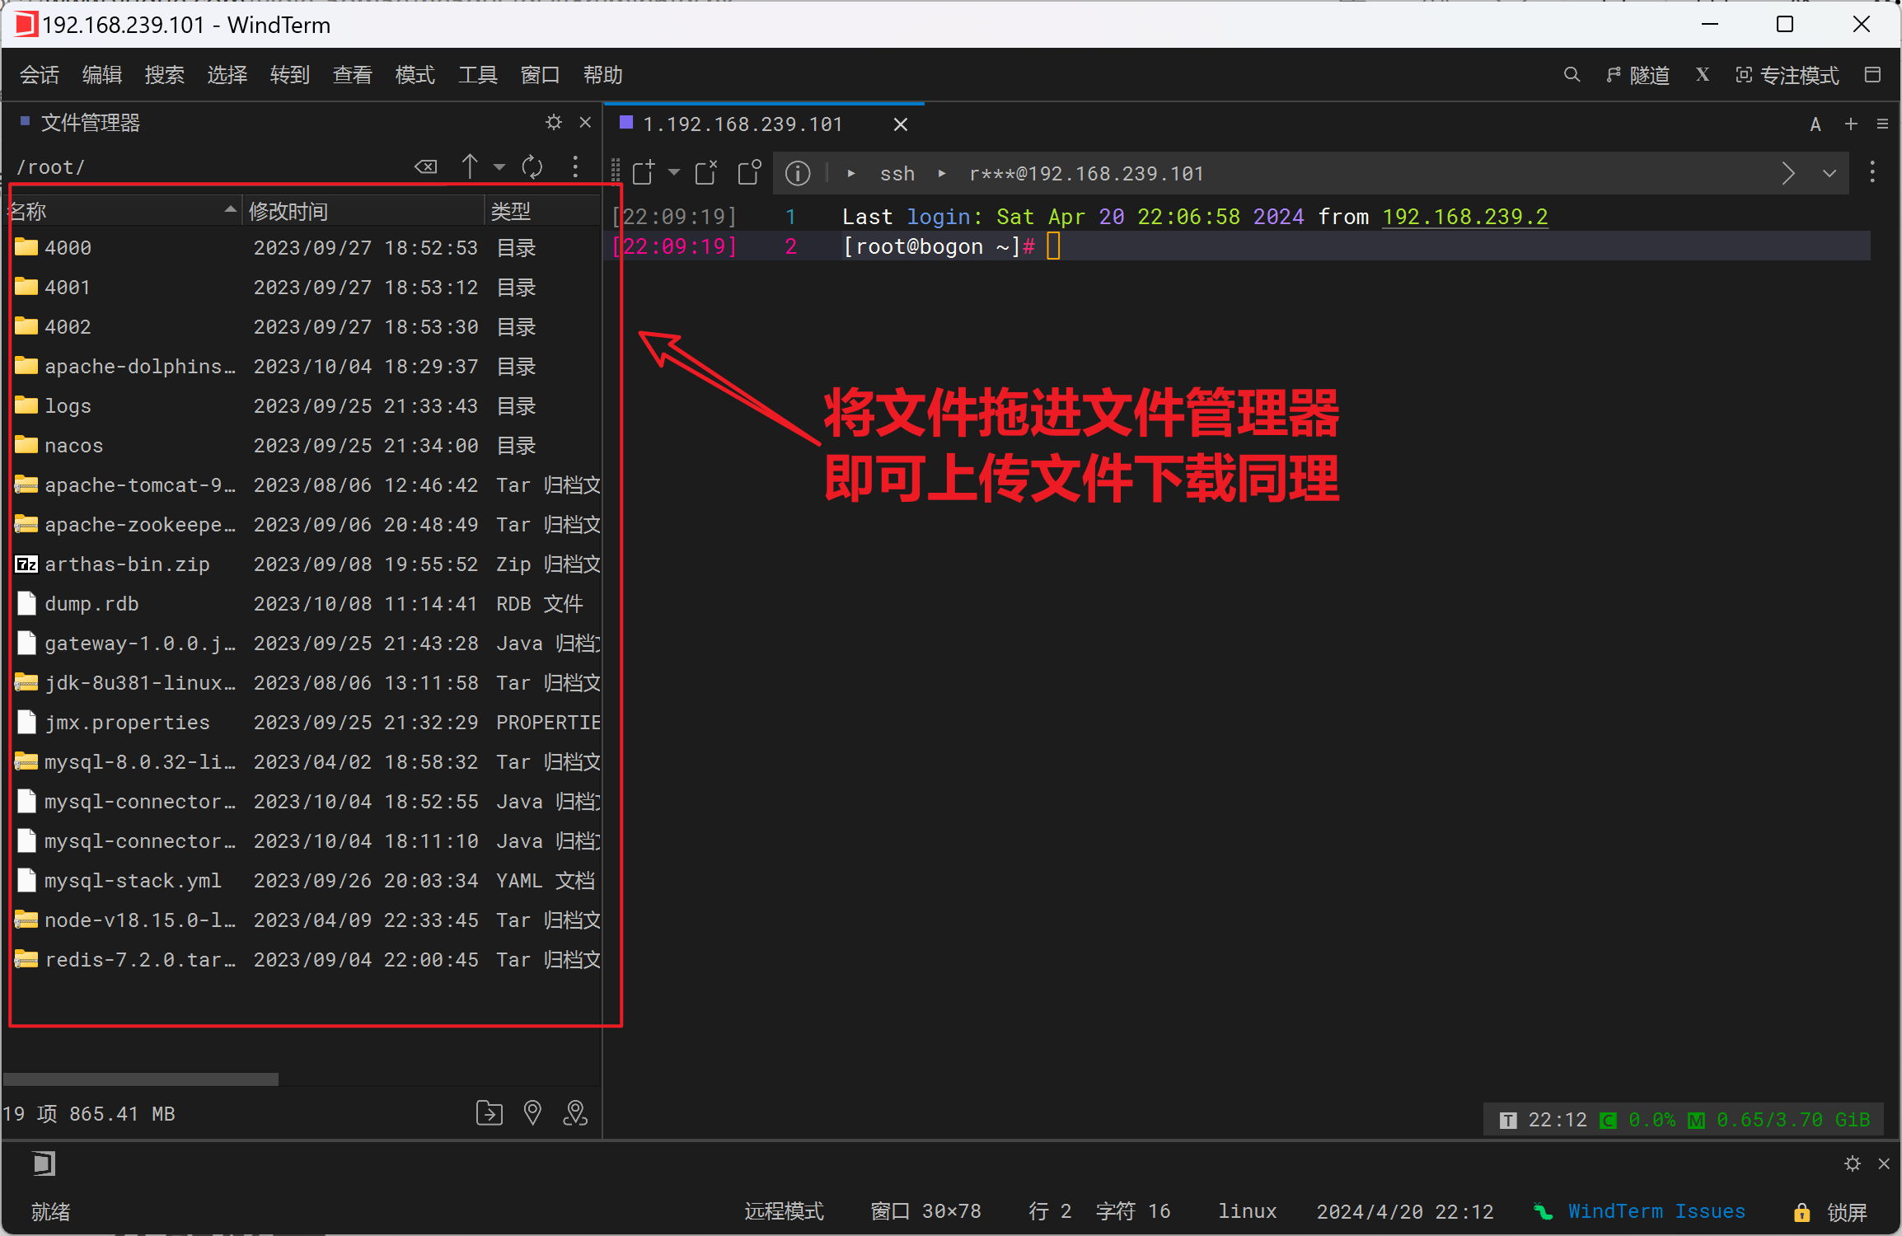Expand dropdown arrow beside up-directory button
Viewport: 1902px width, 1236px height.
499,167
